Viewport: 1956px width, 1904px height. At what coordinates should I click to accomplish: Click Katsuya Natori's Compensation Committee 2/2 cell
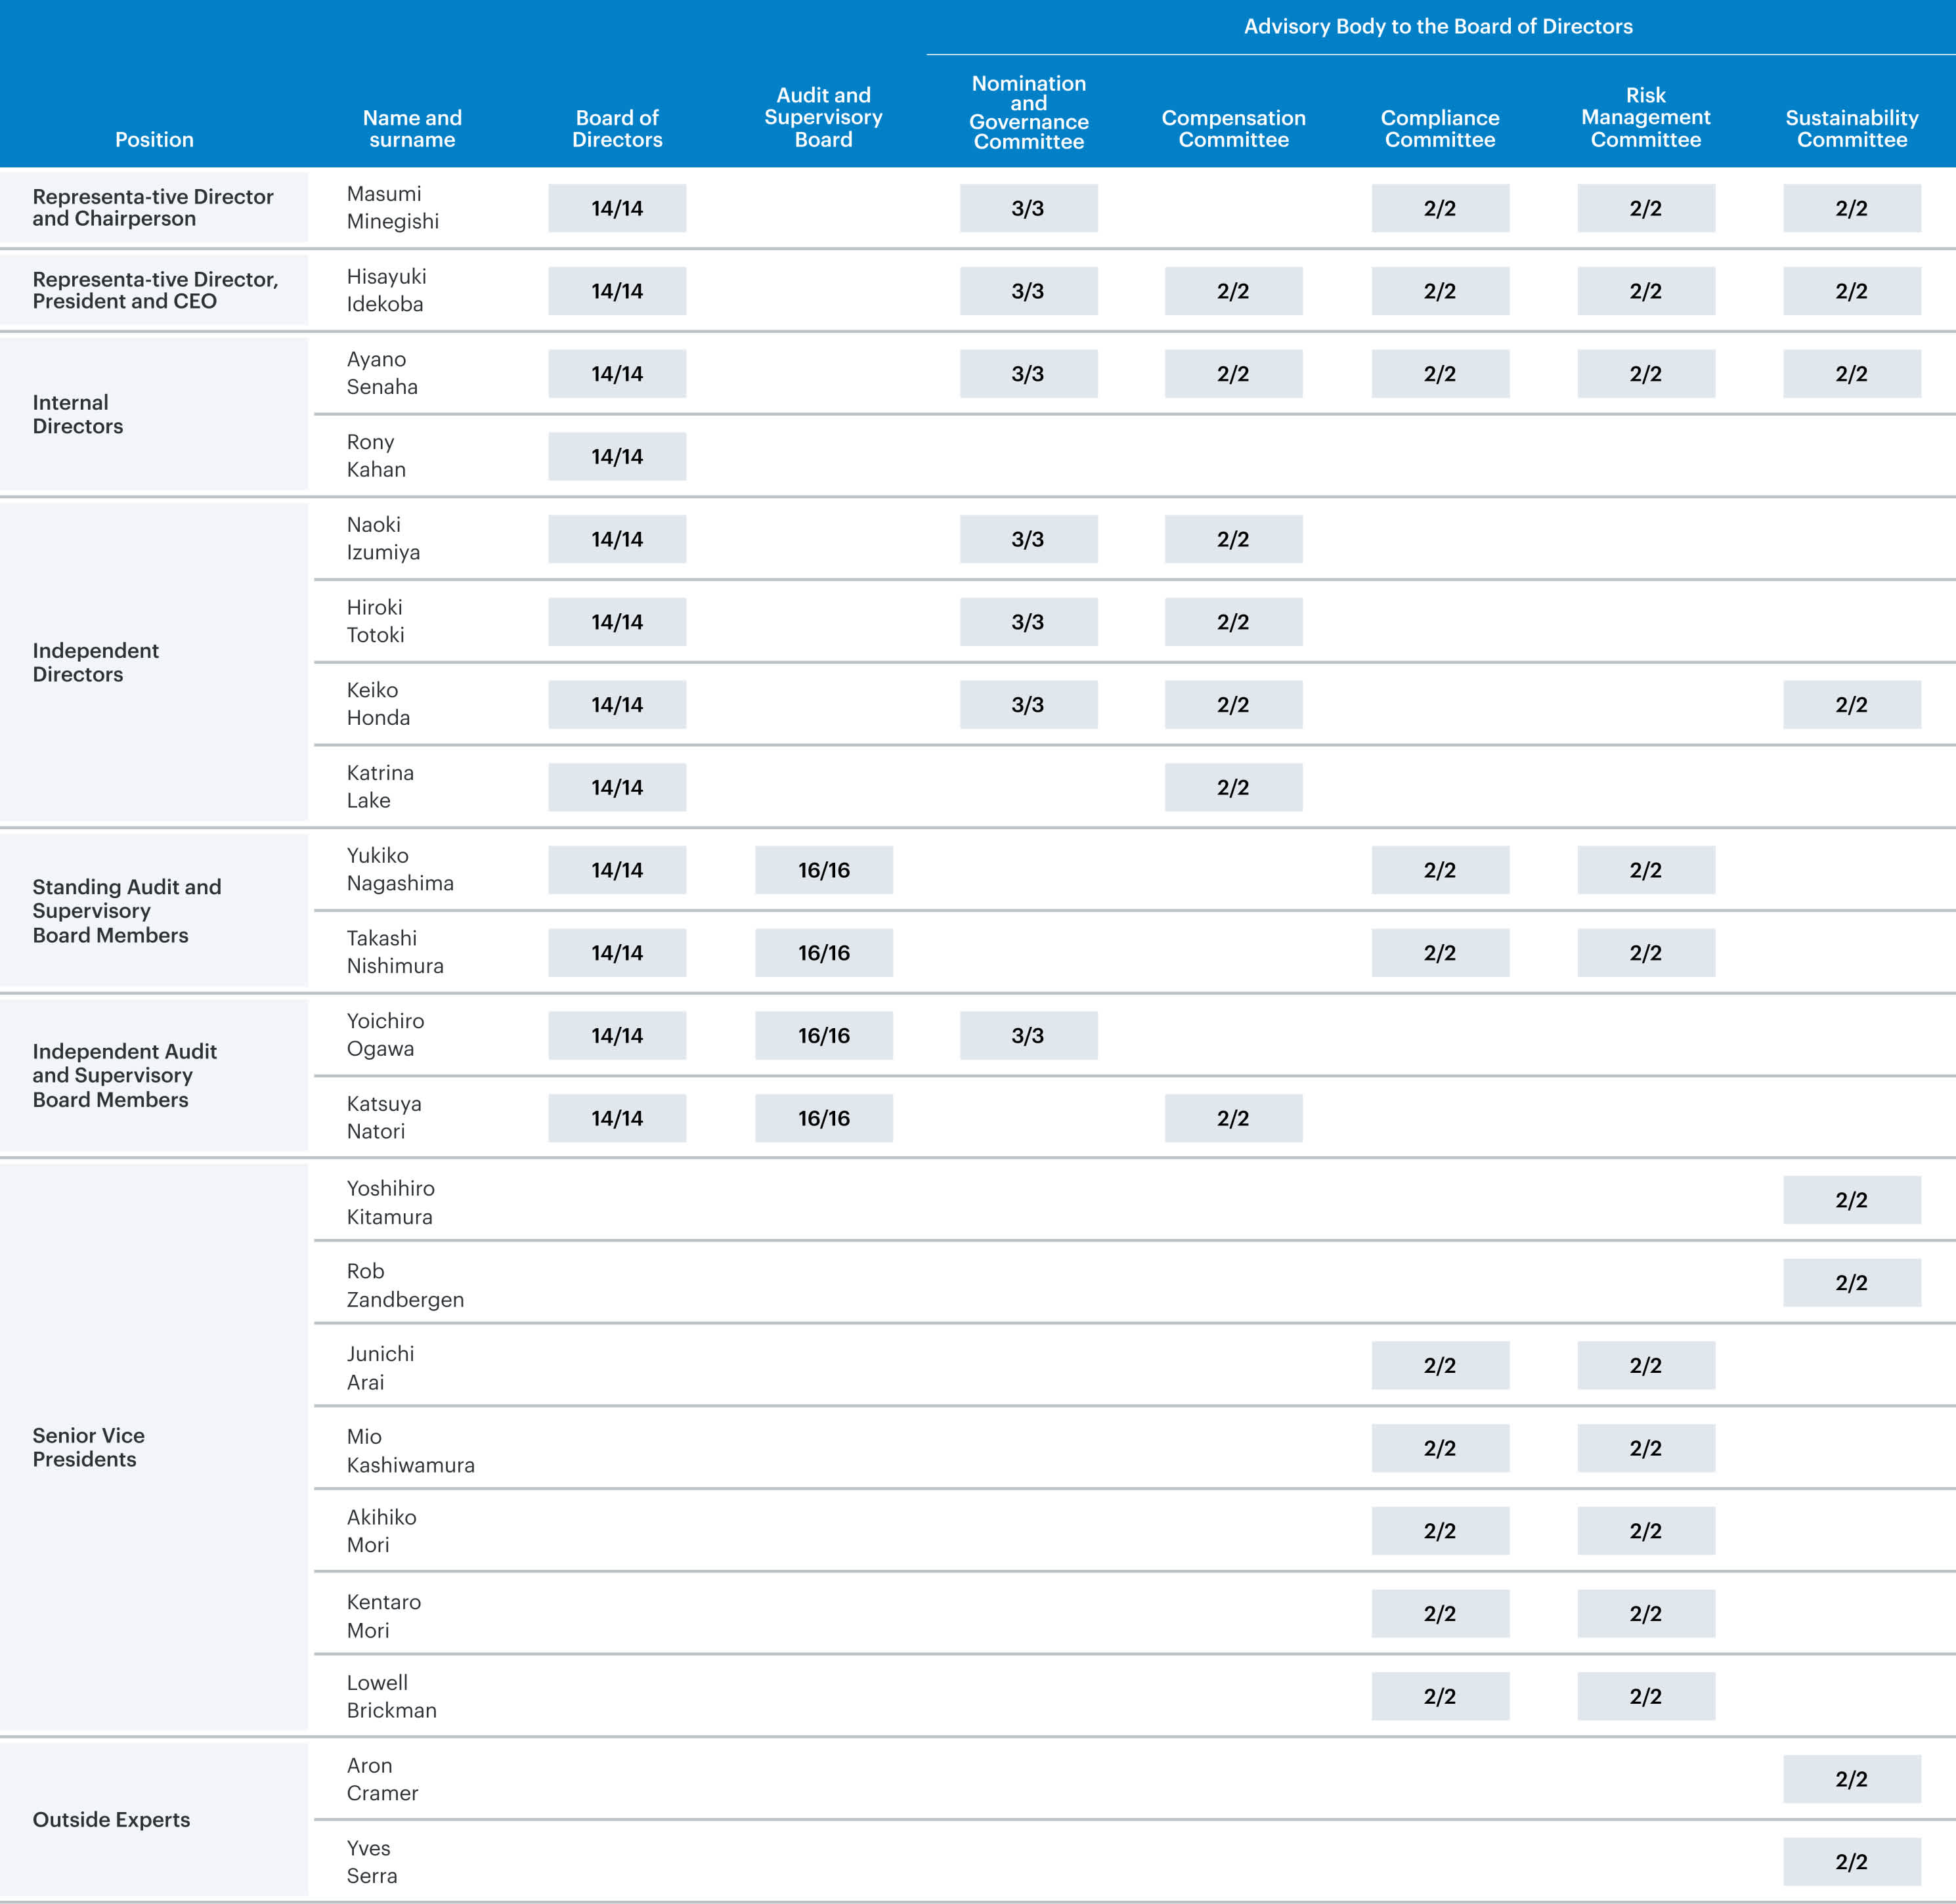[x=1233, y=1118]
